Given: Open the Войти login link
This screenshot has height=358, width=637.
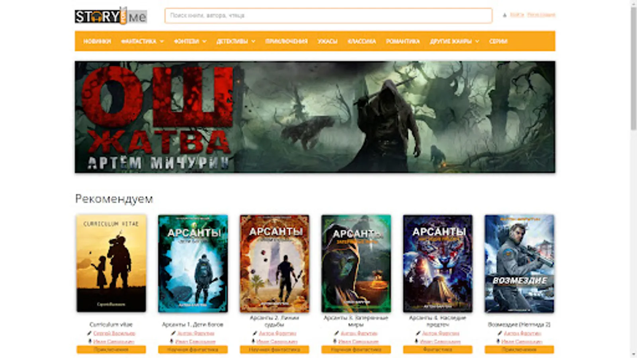Looking at the screenshot, I should click(517, 15).
